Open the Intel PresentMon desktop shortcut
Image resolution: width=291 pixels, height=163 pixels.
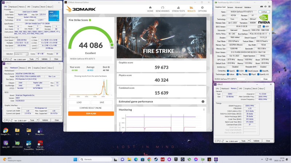[29, 145]
